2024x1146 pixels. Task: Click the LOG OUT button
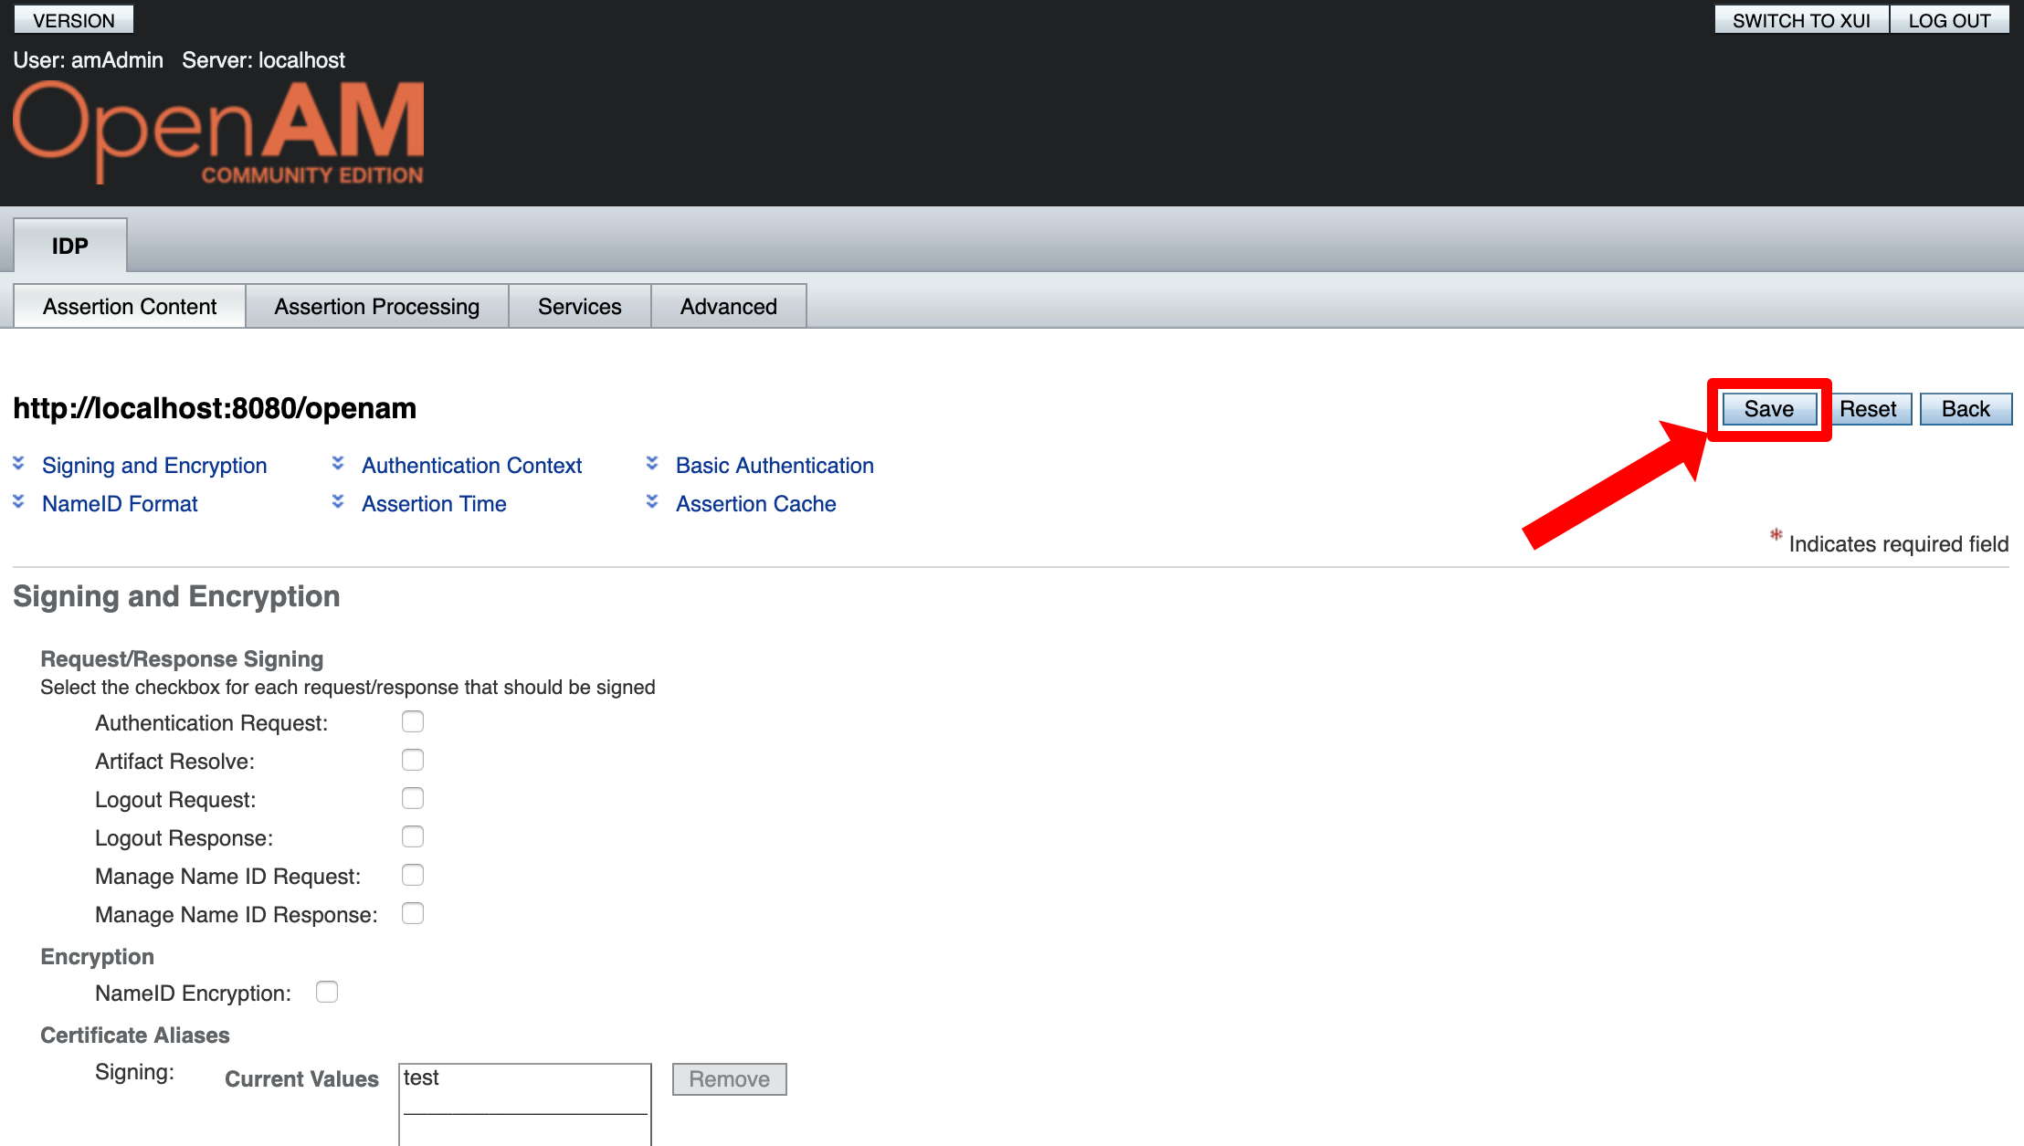[x=1949, y=20]
